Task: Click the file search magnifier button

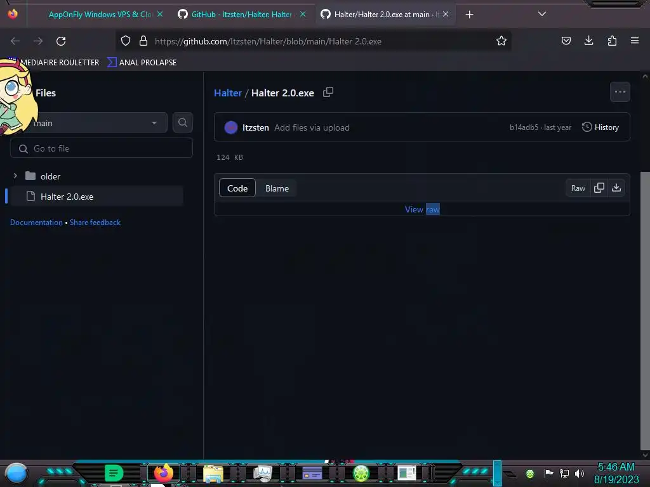Action: [182, 122]
